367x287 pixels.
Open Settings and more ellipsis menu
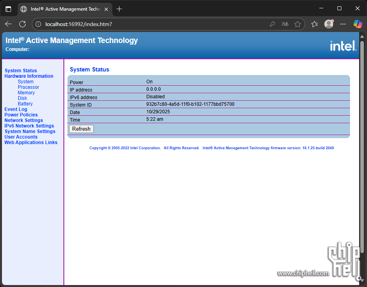[x=343, y=24]
